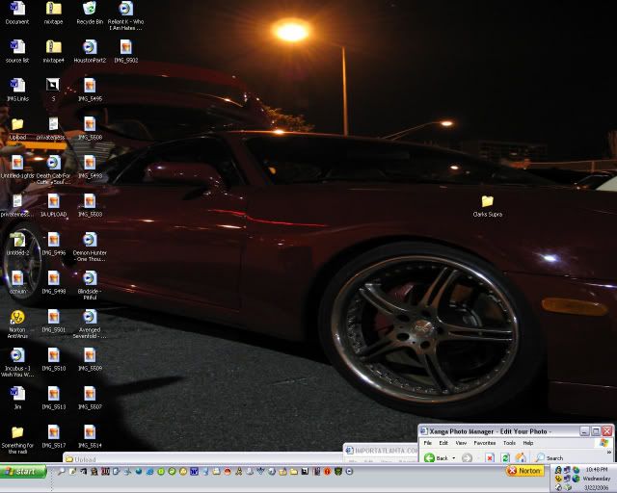This screenshot has width=617, height=493.
Task: Click the browser Refresh icon
Action: (x=505, y=457)
